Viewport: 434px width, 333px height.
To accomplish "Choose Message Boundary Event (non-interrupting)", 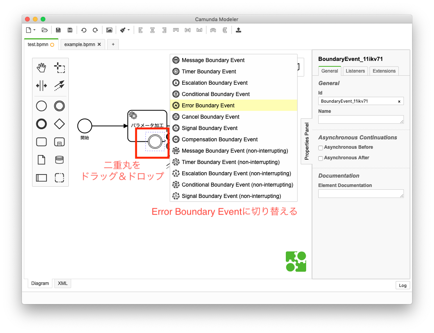I will pos(233,151).
